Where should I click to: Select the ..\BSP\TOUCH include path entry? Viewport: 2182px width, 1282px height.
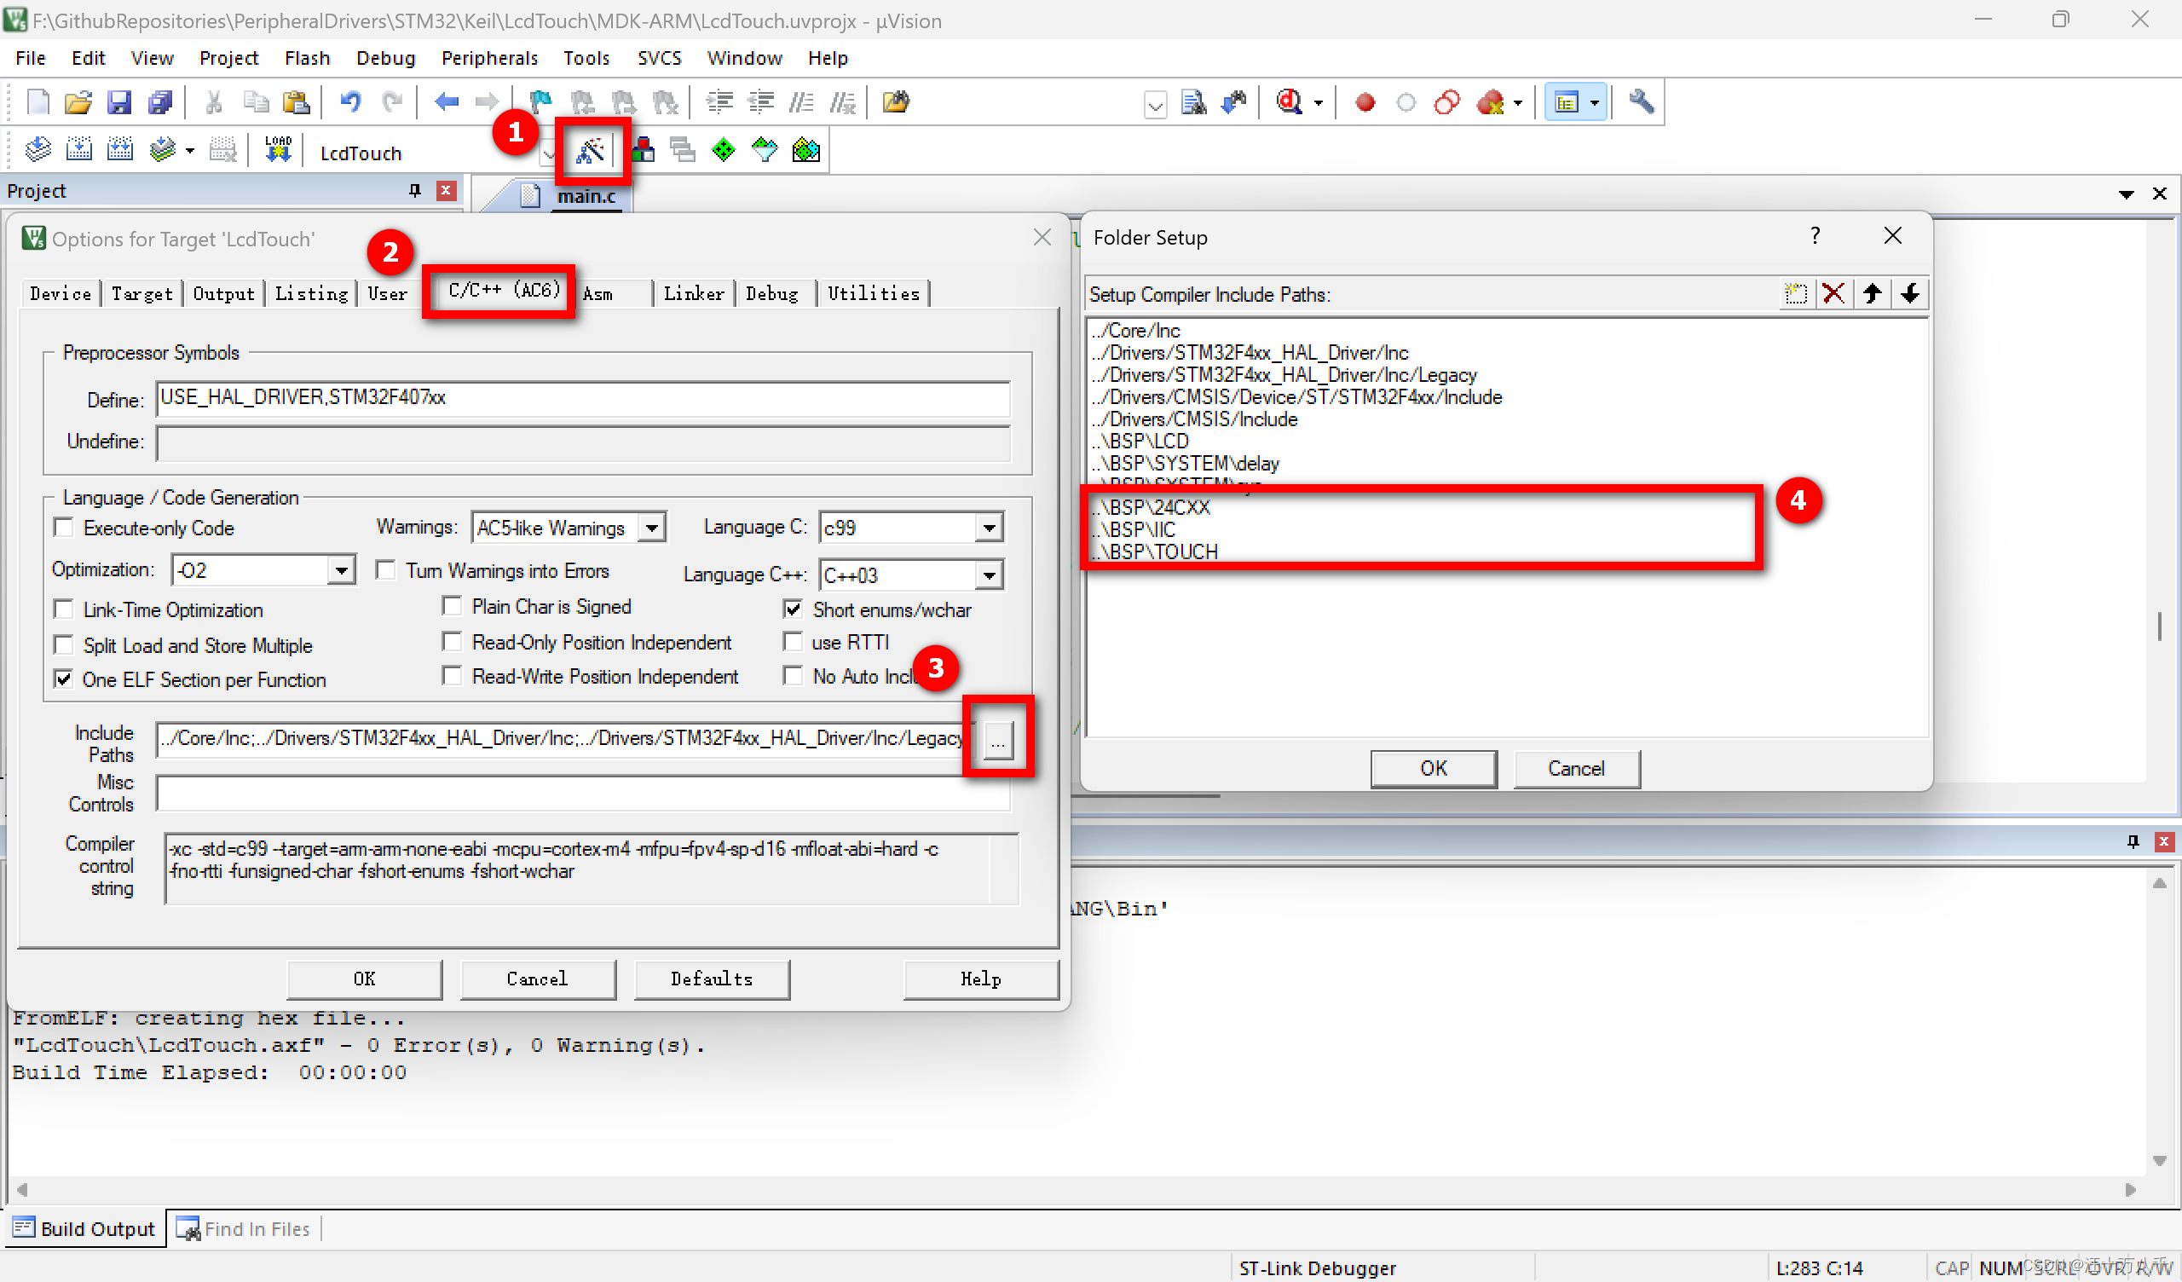pos(1155,551)
